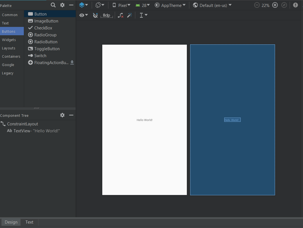The height and width of the screenshot is (228, 303).
Task: Open the Palette search
Action: tap(53, 5)
